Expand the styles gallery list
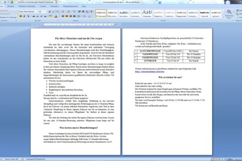242x161 pixels. click(x=223, y=17)
